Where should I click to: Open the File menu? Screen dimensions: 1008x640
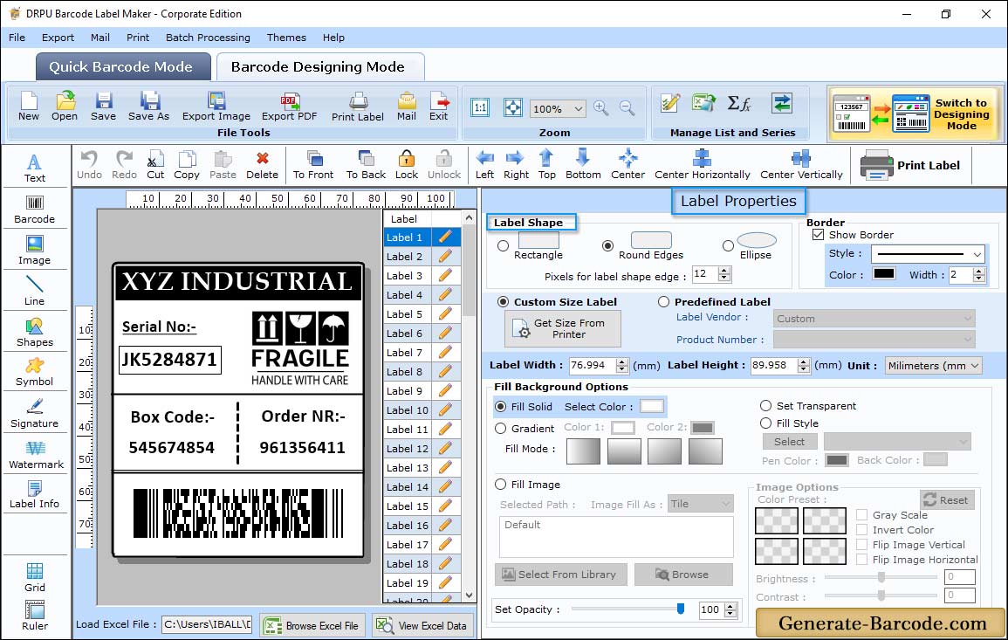coord(17,38)
